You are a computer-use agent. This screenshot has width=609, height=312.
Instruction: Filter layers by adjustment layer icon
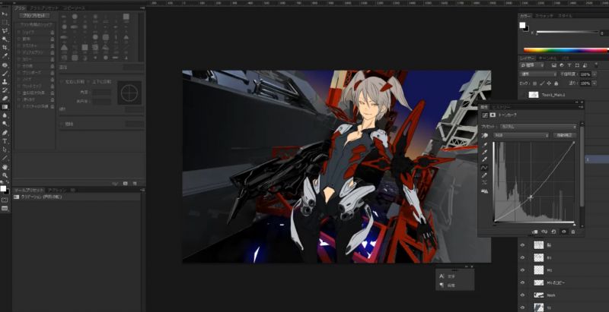[562, 65]
